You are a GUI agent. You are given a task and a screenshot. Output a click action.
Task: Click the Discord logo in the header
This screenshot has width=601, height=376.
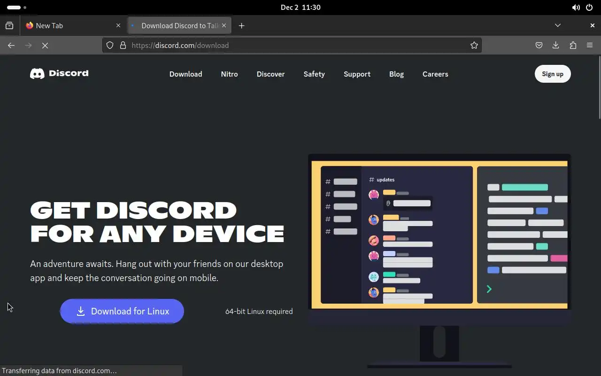coord(59,73)
